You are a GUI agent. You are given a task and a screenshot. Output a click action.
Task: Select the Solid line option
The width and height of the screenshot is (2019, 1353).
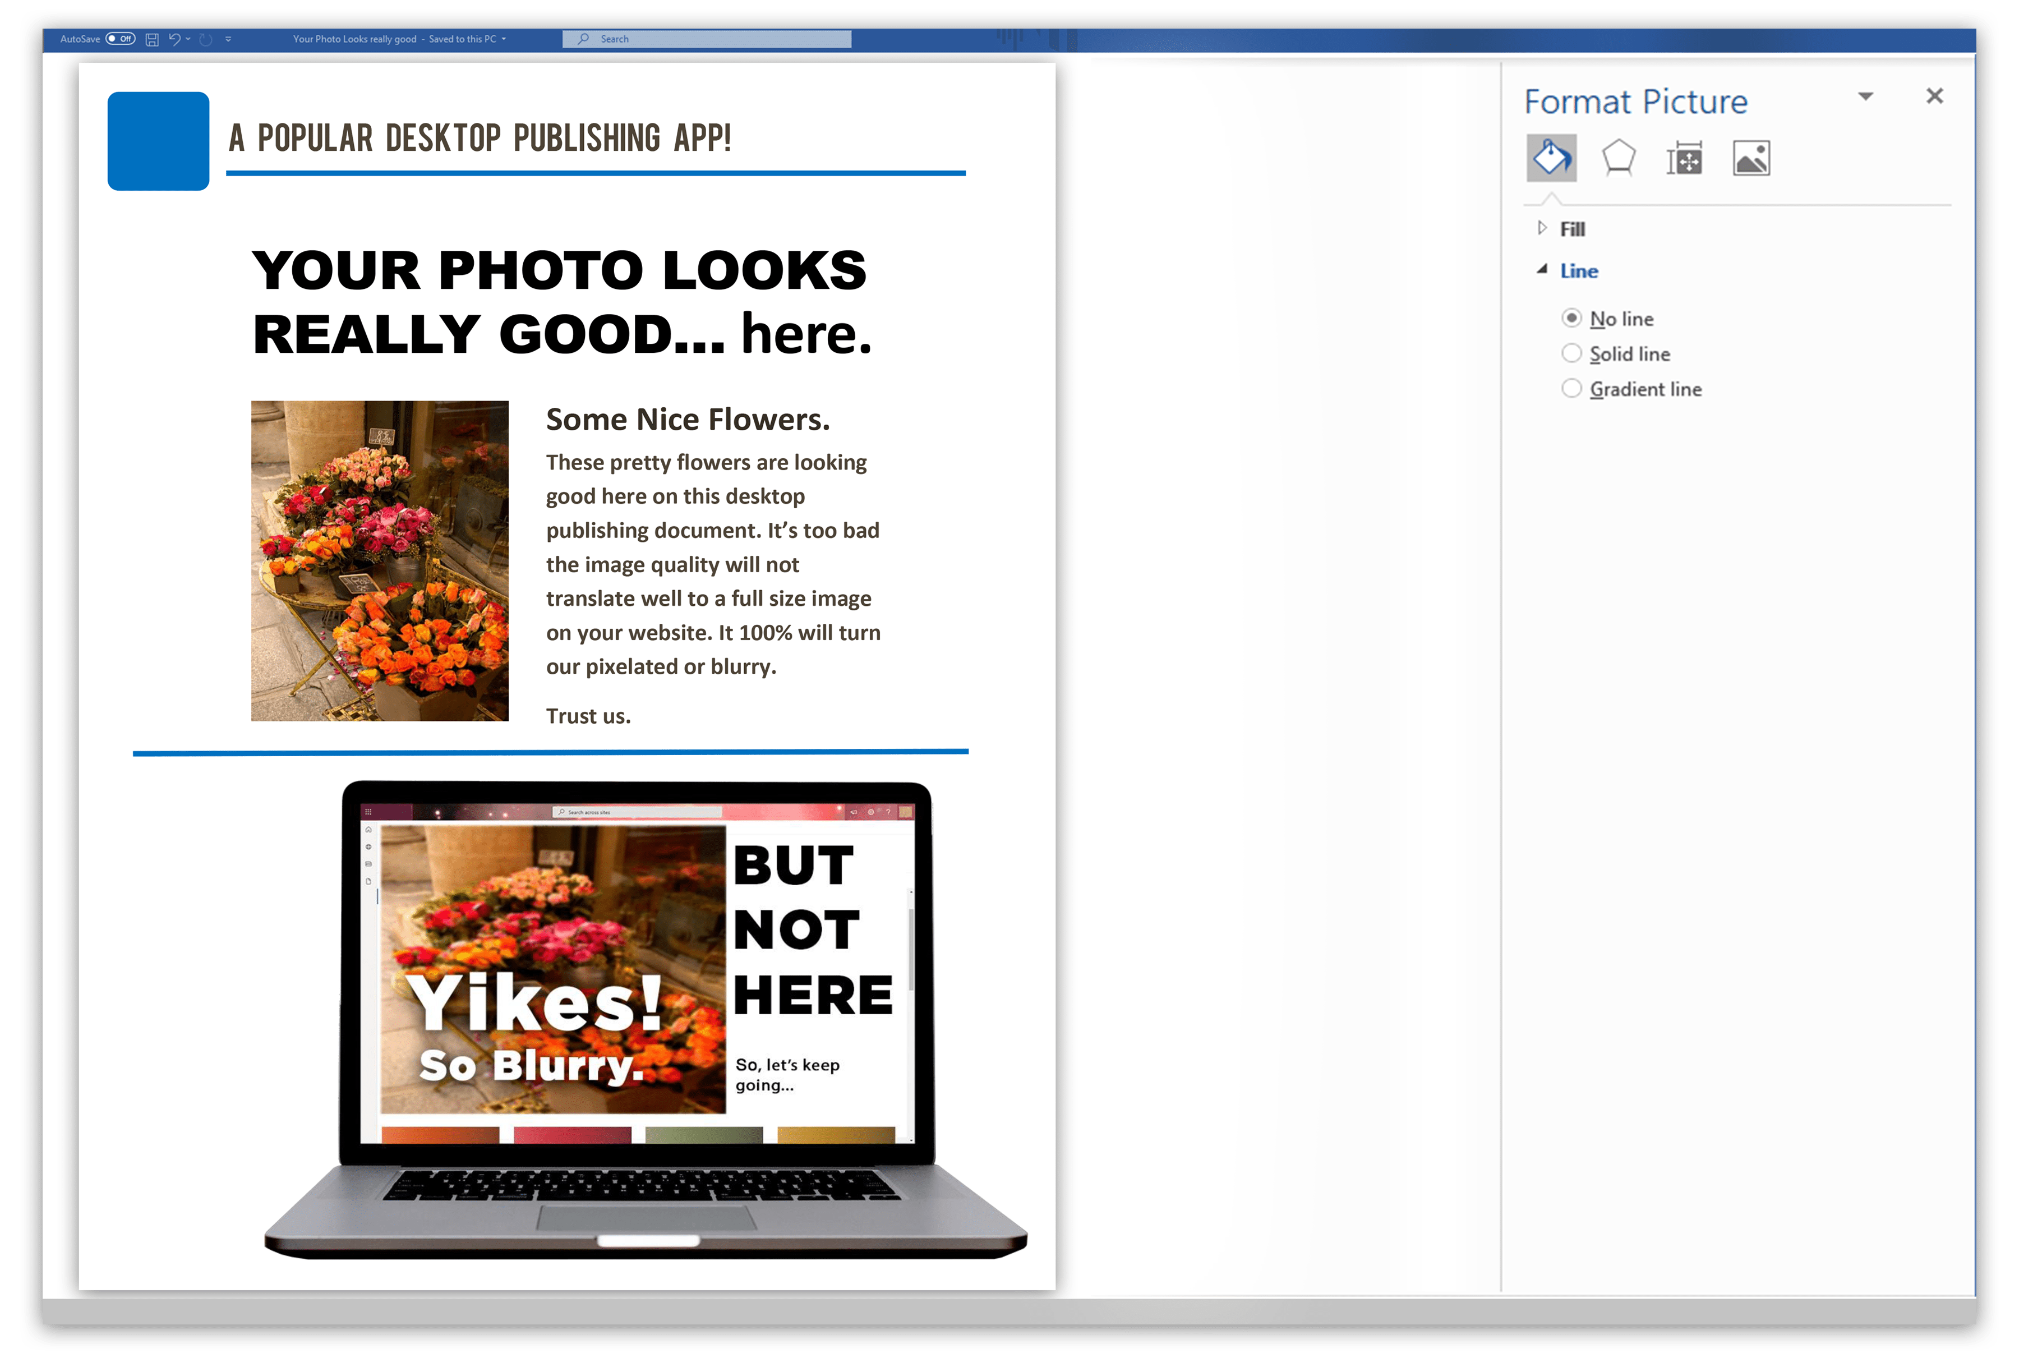[1571, 354]
